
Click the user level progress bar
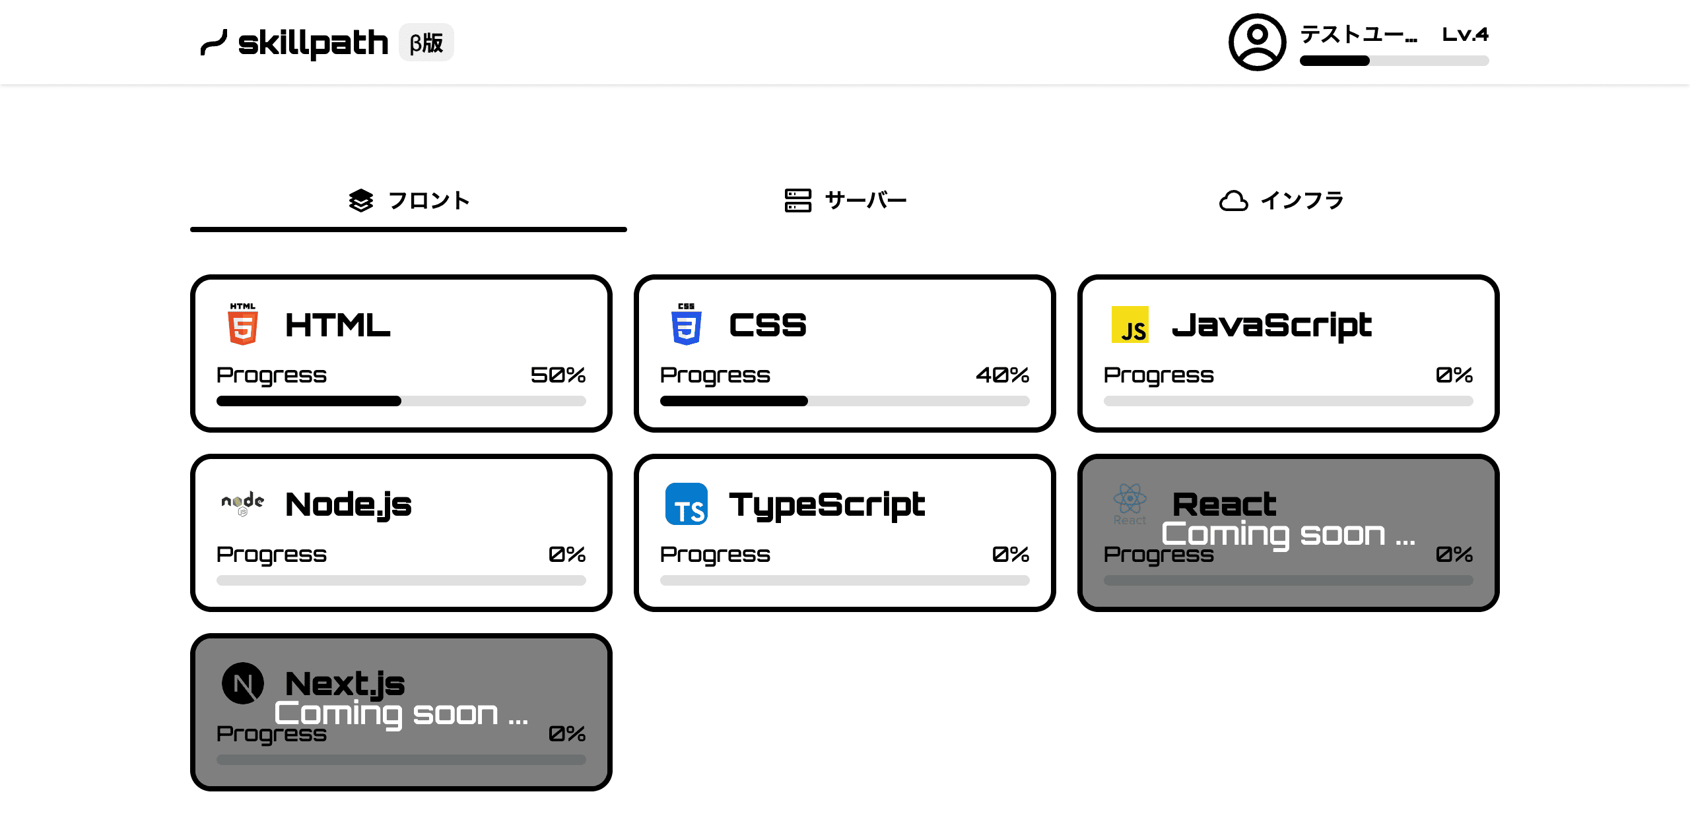coord(1394,61)
